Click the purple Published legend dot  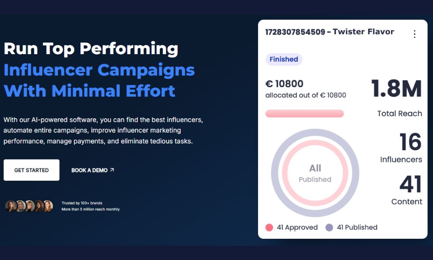[x=329, y=227]
